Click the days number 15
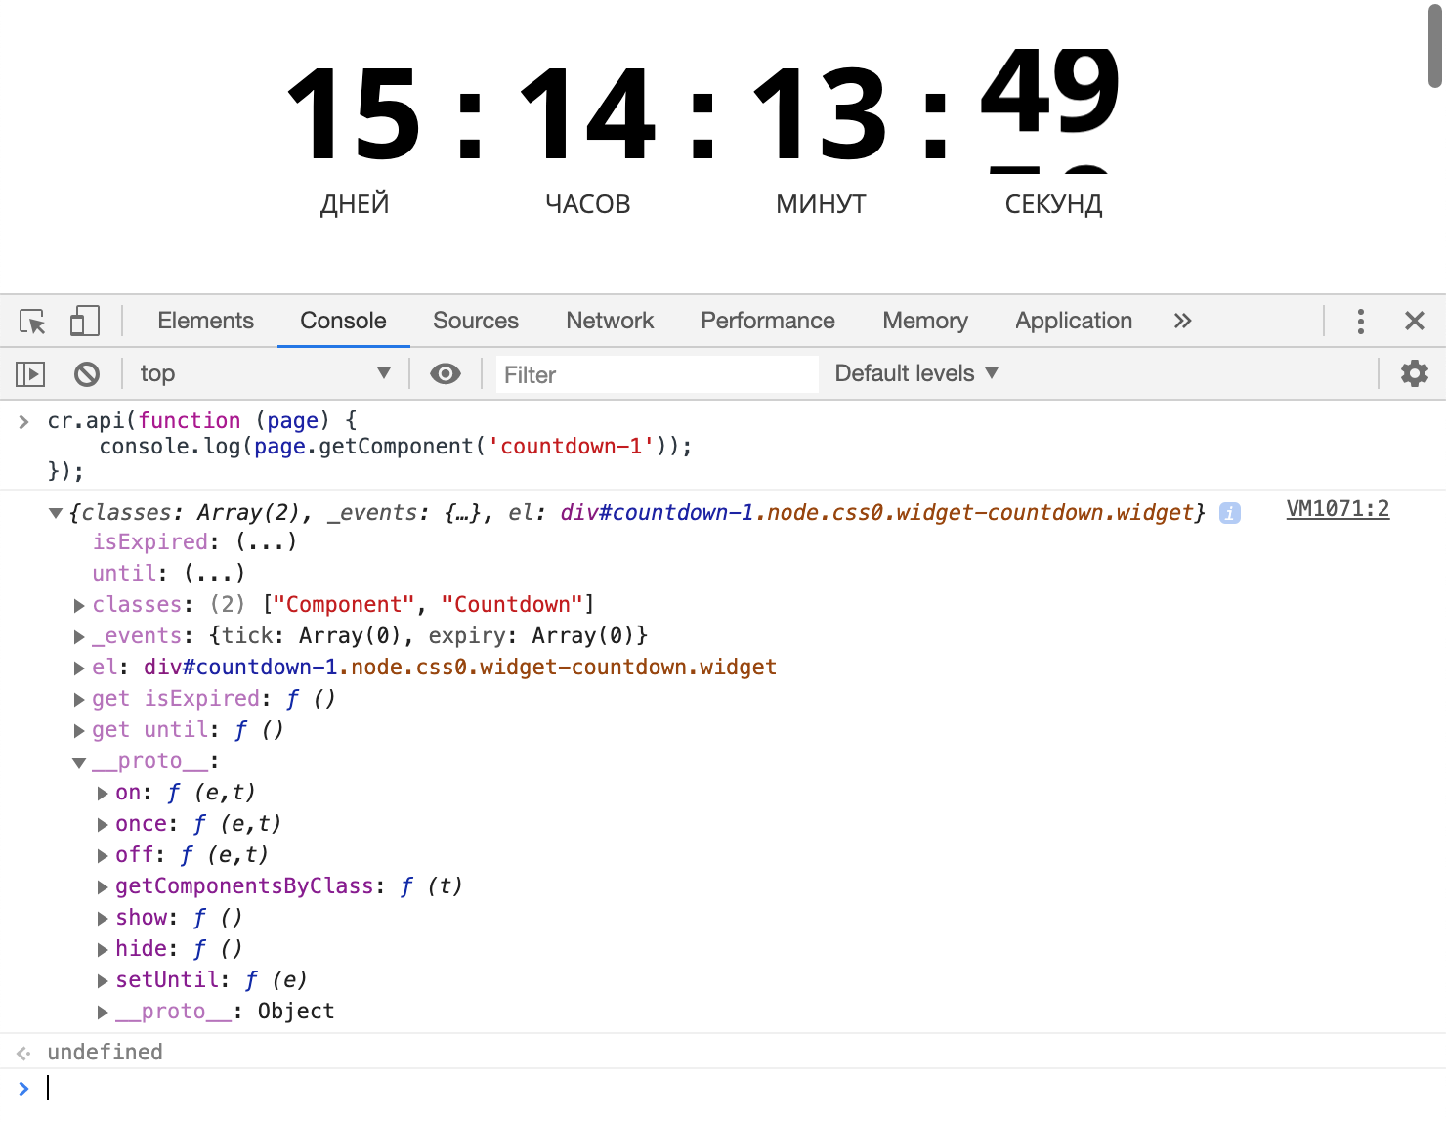 [x=355, y=113]
